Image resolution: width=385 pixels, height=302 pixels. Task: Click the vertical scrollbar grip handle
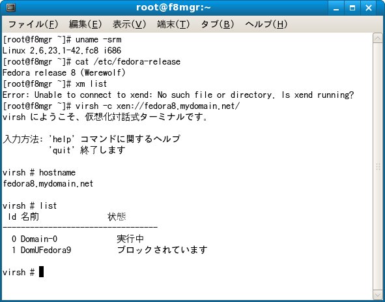378,167
